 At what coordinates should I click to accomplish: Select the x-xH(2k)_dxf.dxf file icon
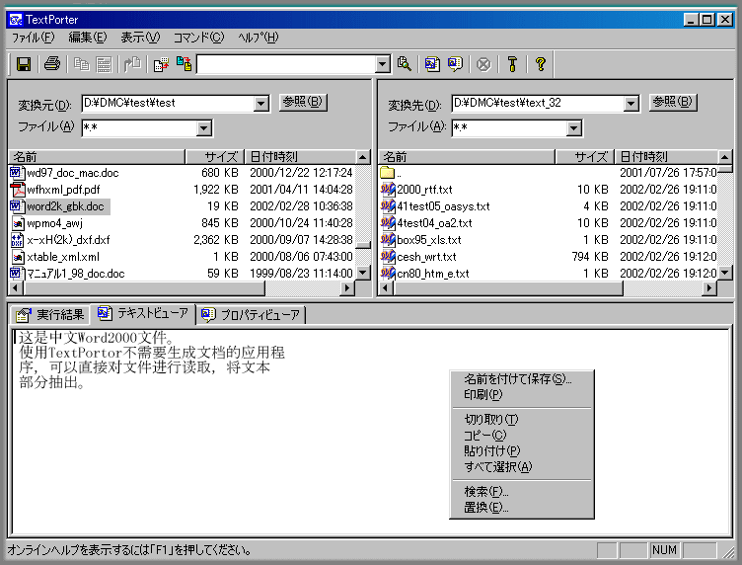pos(17,240)
